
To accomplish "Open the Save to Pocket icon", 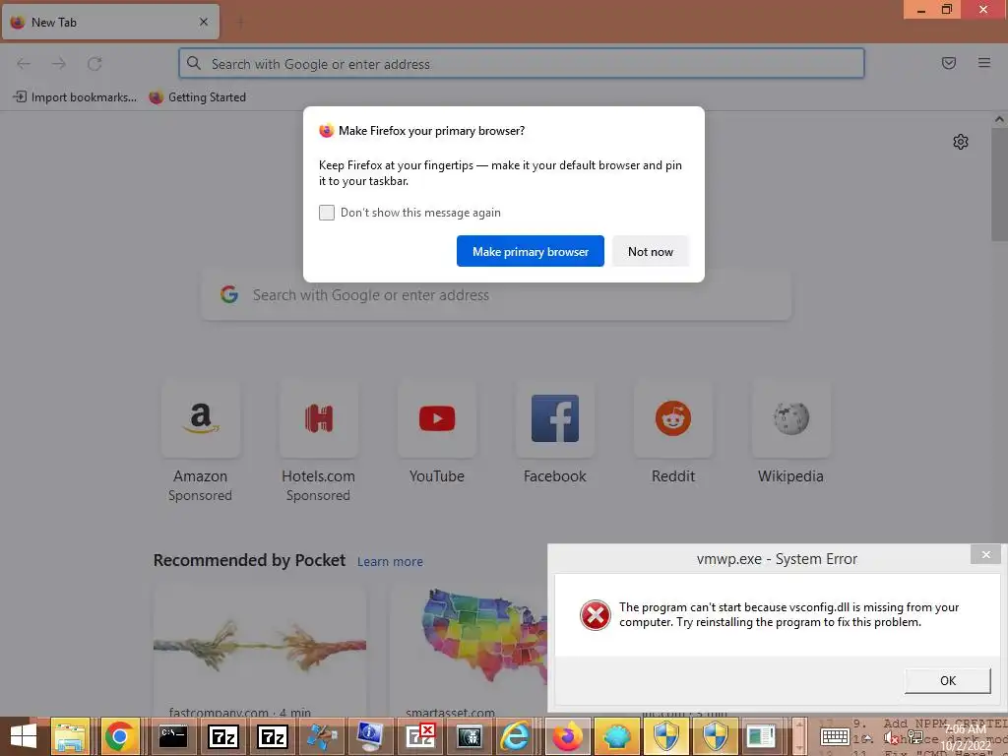I will point(949,63).
